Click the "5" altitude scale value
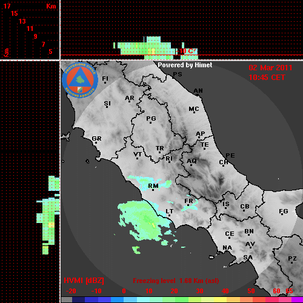Image resolution: width=303 pixels, height=303 pixels. pos(50,52)
